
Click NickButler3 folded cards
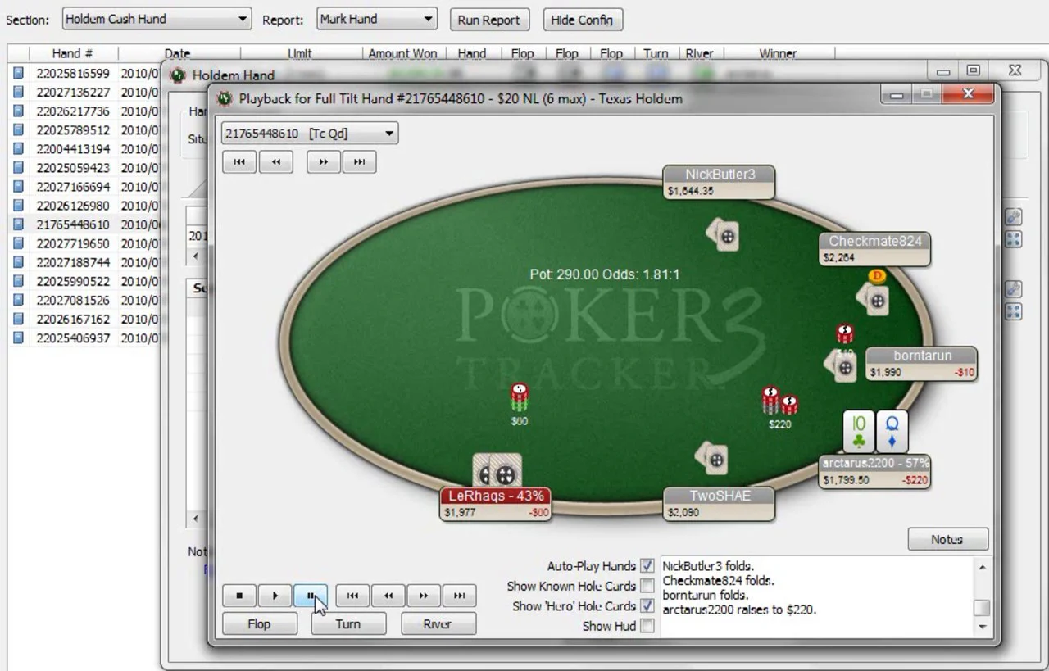[x=722, y=234]
